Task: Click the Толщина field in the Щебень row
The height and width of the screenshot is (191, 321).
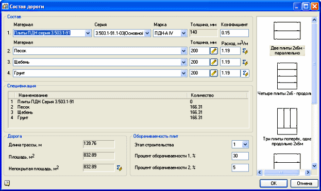Action: tap(199, 62)
